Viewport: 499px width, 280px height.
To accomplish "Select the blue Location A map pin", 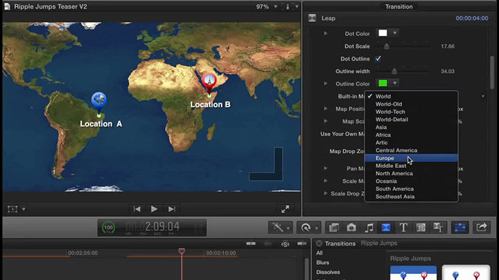I will point(99,102).
